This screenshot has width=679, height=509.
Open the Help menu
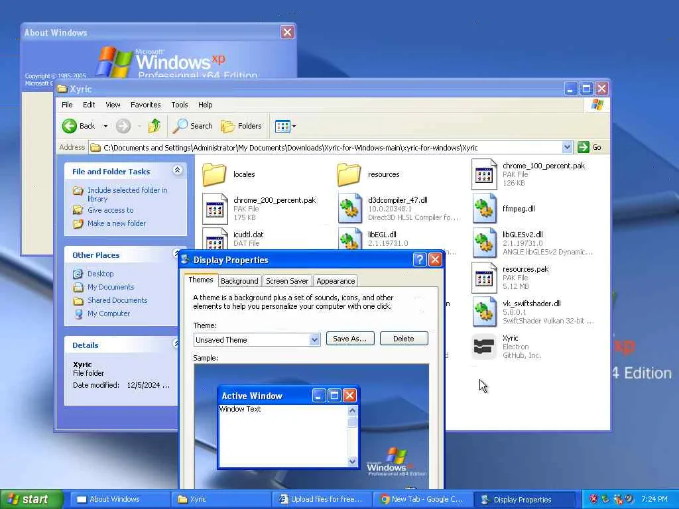click(x=206, y=105)
